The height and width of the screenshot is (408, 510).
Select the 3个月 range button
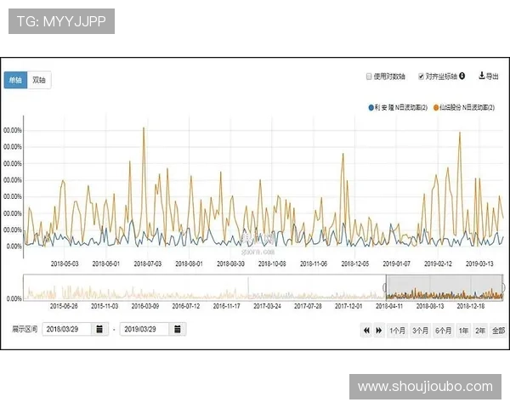[420, 331]
